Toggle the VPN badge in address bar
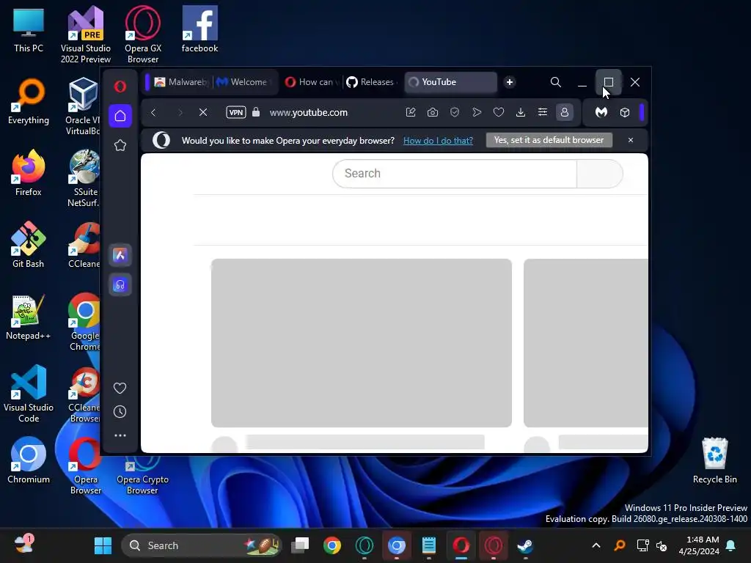 point(236,112)
